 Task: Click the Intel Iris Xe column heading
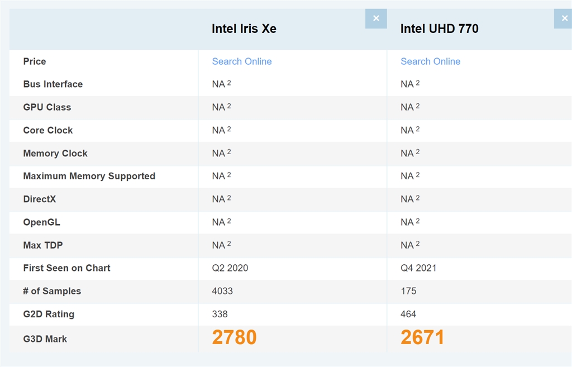point(244,28)
